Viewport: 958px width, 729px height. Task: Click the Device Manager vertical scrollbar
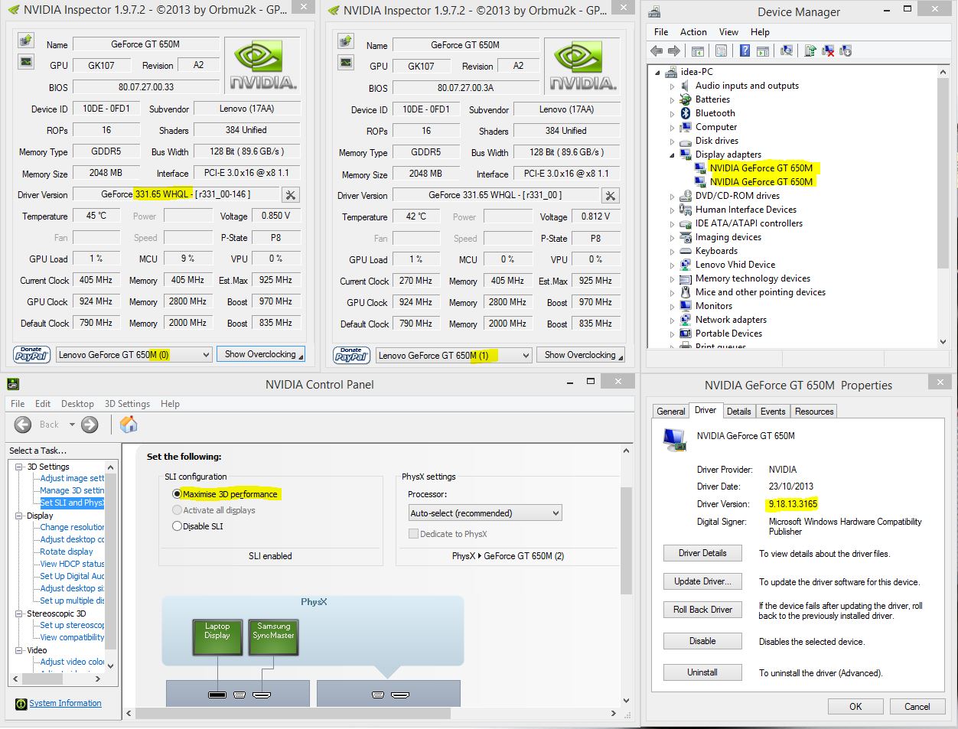(943, 207)
